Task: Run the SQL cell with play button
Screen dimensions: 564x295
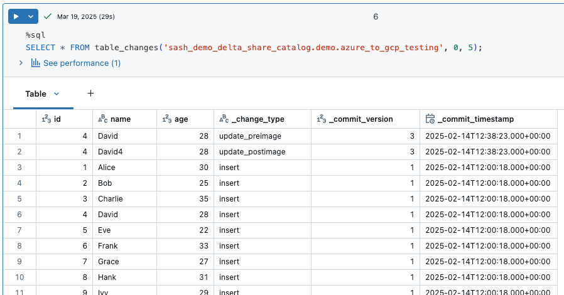Action: click(16, 16)
